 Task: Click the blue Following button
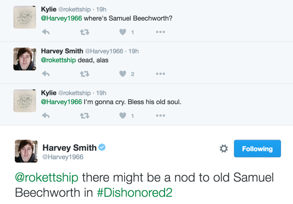tap(257, 148)
